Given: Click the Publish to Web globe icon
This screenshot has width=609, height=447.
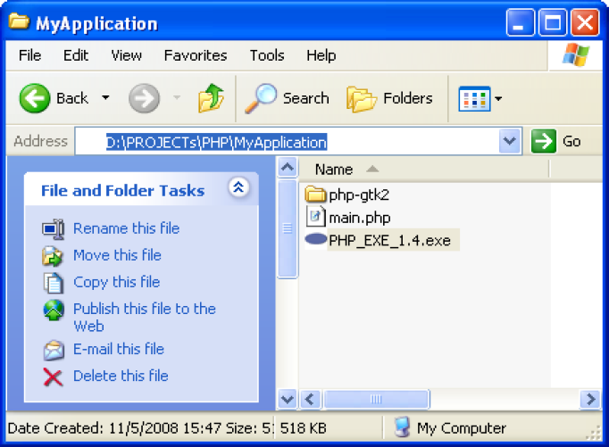Looking at the screenshot, I should (x=54, y=310).
